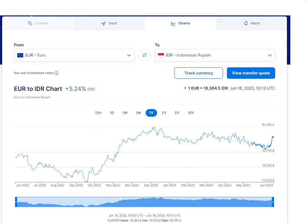Click the left handle of range slider
Image resolution: width=307 pixels, height=223 pixels.
pyautogui.click(x=16, y=202)
